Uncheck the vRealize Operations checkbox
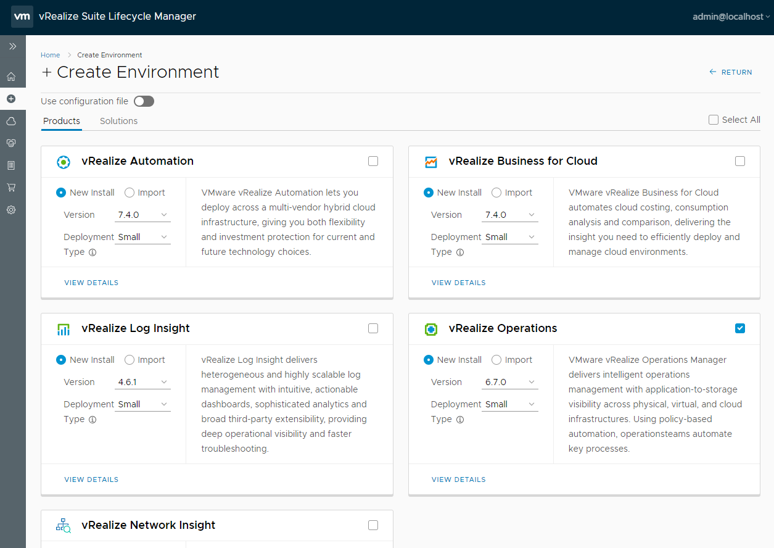This screenshot has height=548, width=774. point(740,328)
